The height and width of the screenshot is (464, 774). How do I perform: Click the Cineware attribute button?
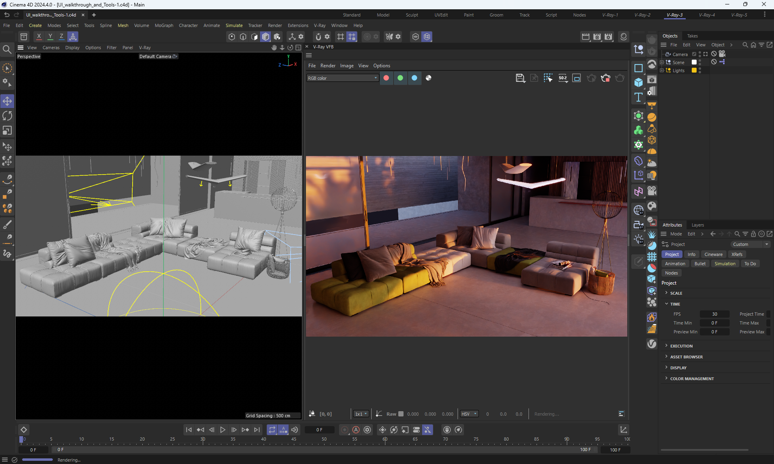[x=713, y=254]
